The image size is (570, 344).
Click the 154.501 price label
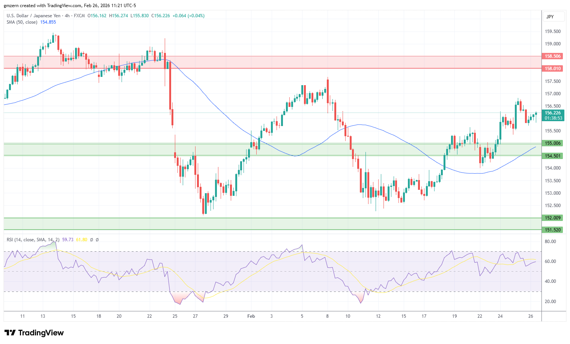click(x=552, y=156)
